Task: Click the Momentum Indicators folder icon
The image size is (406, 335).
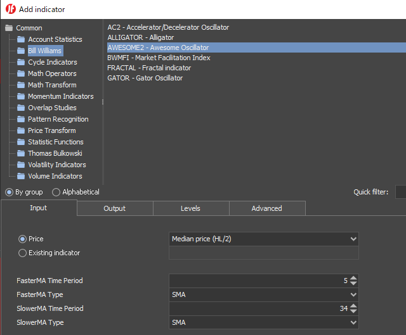Action: point(21,96)
